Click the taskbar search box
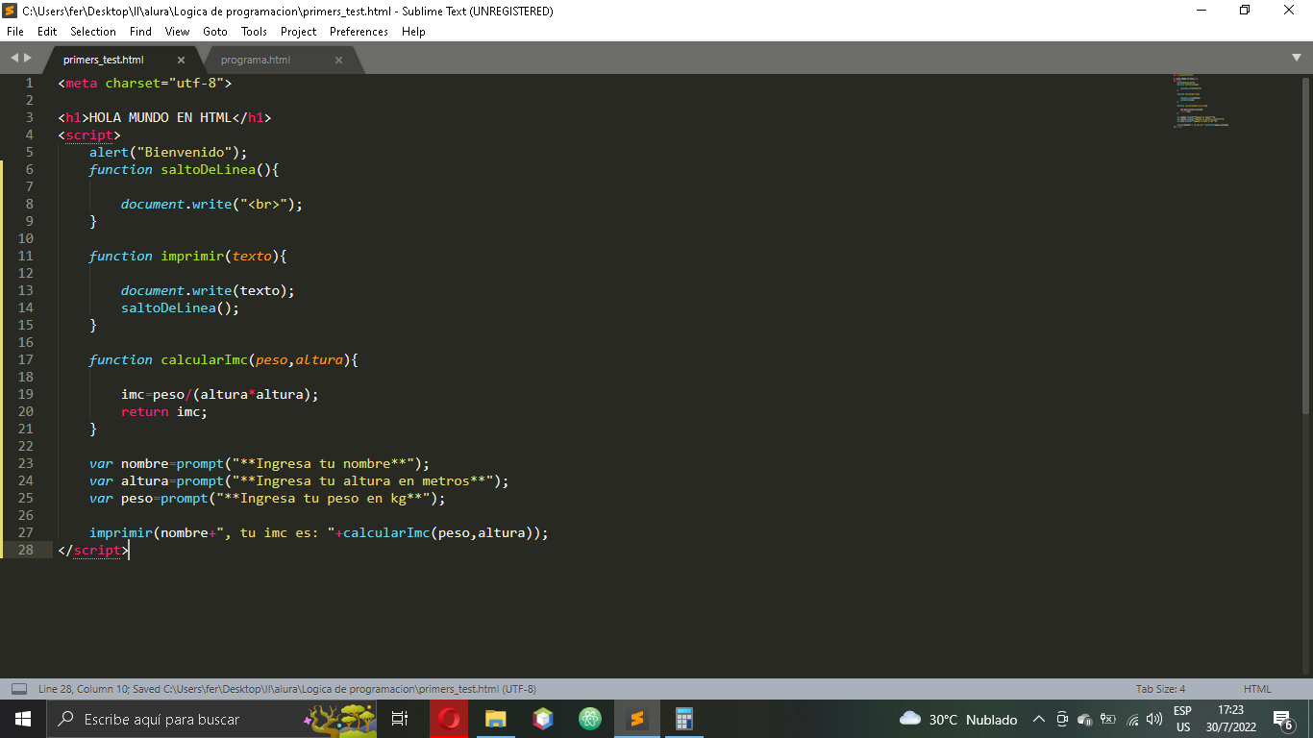Image resolution: width=1313 pixels, height=738 pixels. [211, 719]
